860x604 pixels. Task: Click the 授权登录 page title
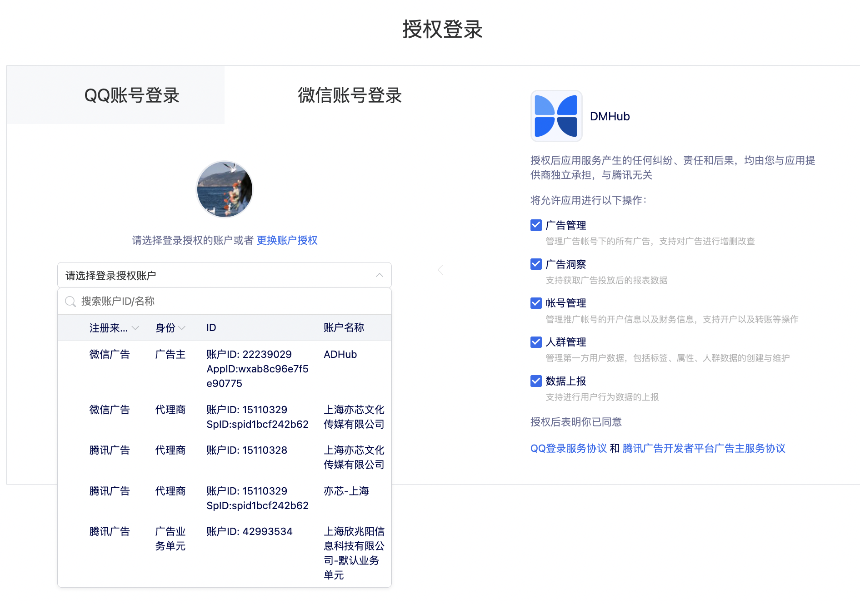point(442,30)
